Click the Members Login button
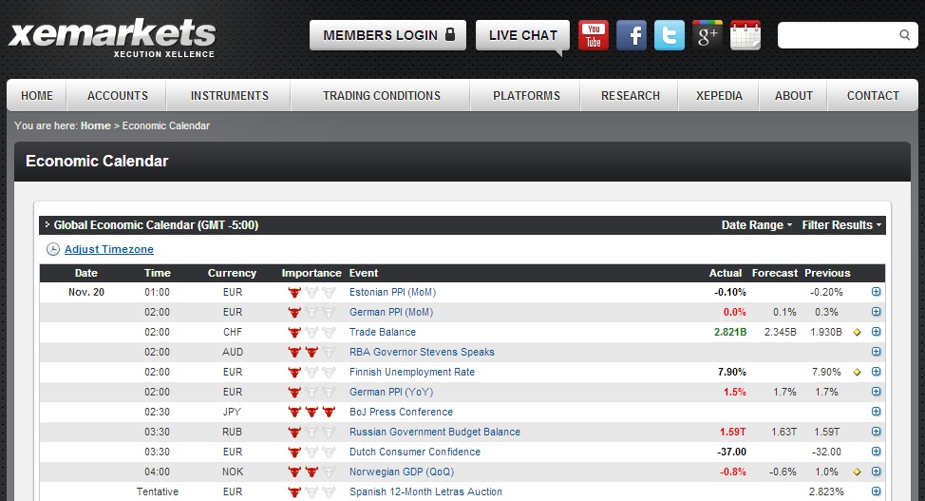This screenshot has width=925, height=501. [387, 35]
